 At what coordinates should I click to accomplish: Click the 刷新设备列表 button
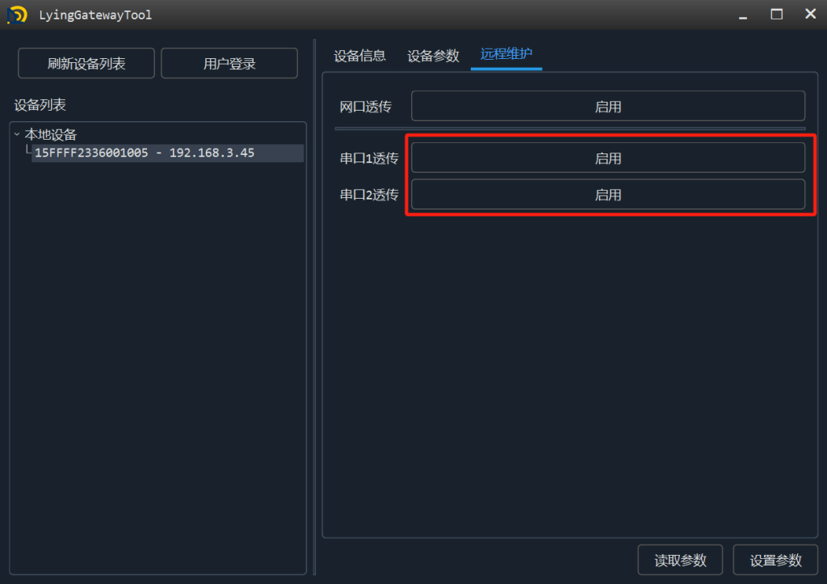pos(86,63)
